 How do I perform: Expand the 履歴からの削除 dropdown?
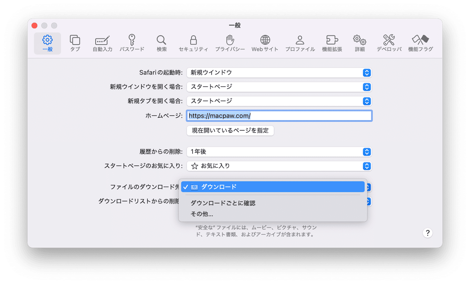pos(279,152)
